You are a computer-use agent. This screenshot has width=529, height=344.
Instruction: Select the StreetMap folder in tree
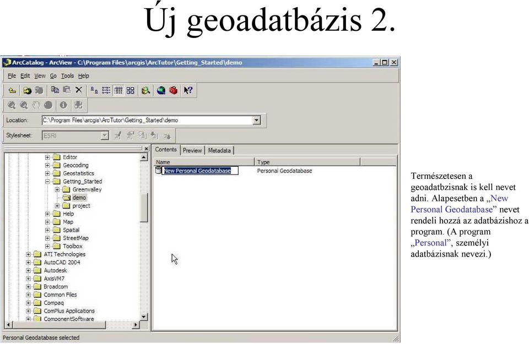tap(75, 238)
